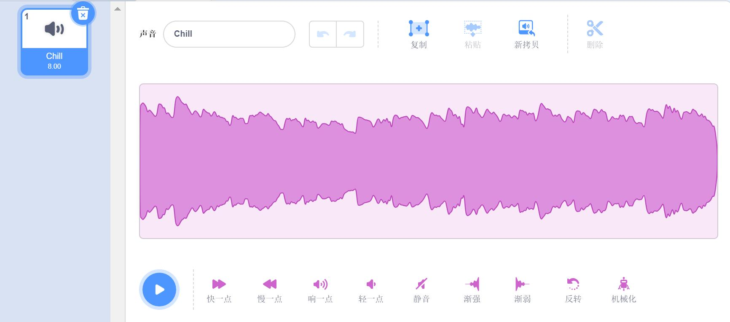Apply the 渐强 fade-in effect

pyautogui.click(x=472, y=284)
